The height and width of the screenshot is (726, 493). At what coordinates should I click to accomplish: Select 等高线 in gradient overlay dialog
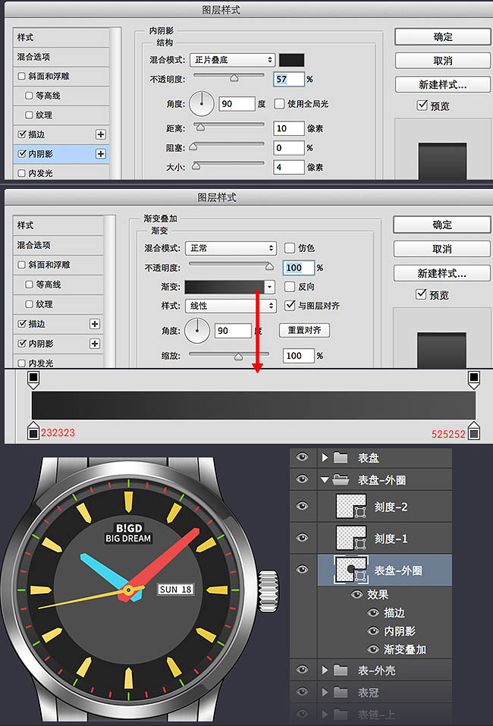coord(58,284)
